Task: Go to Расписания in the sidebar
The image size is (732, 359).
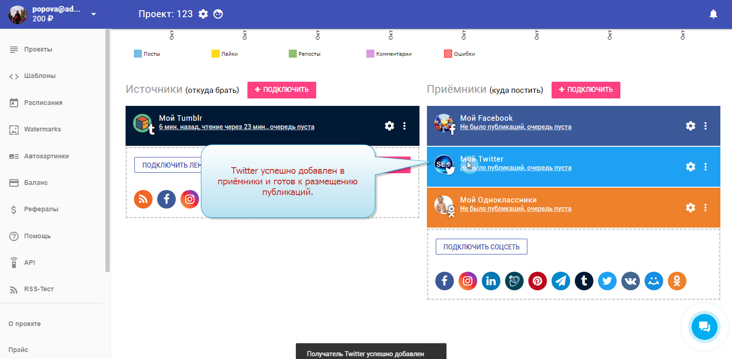Action: [x=43, y=103]
